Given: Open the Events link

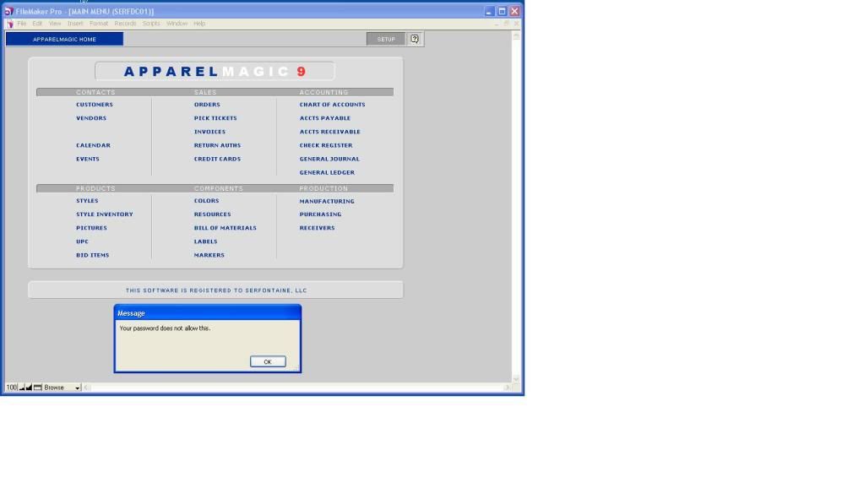Looking at the screenshot, I should pos(88,160).
